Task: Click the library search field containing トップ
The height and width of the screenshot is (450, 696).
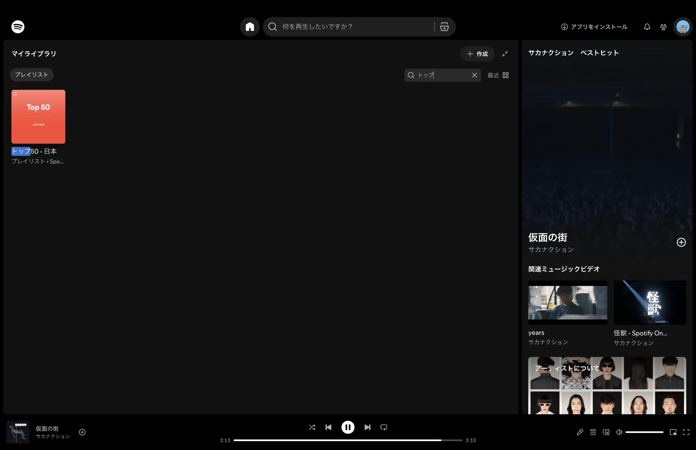Action: (x=443, y=75)
